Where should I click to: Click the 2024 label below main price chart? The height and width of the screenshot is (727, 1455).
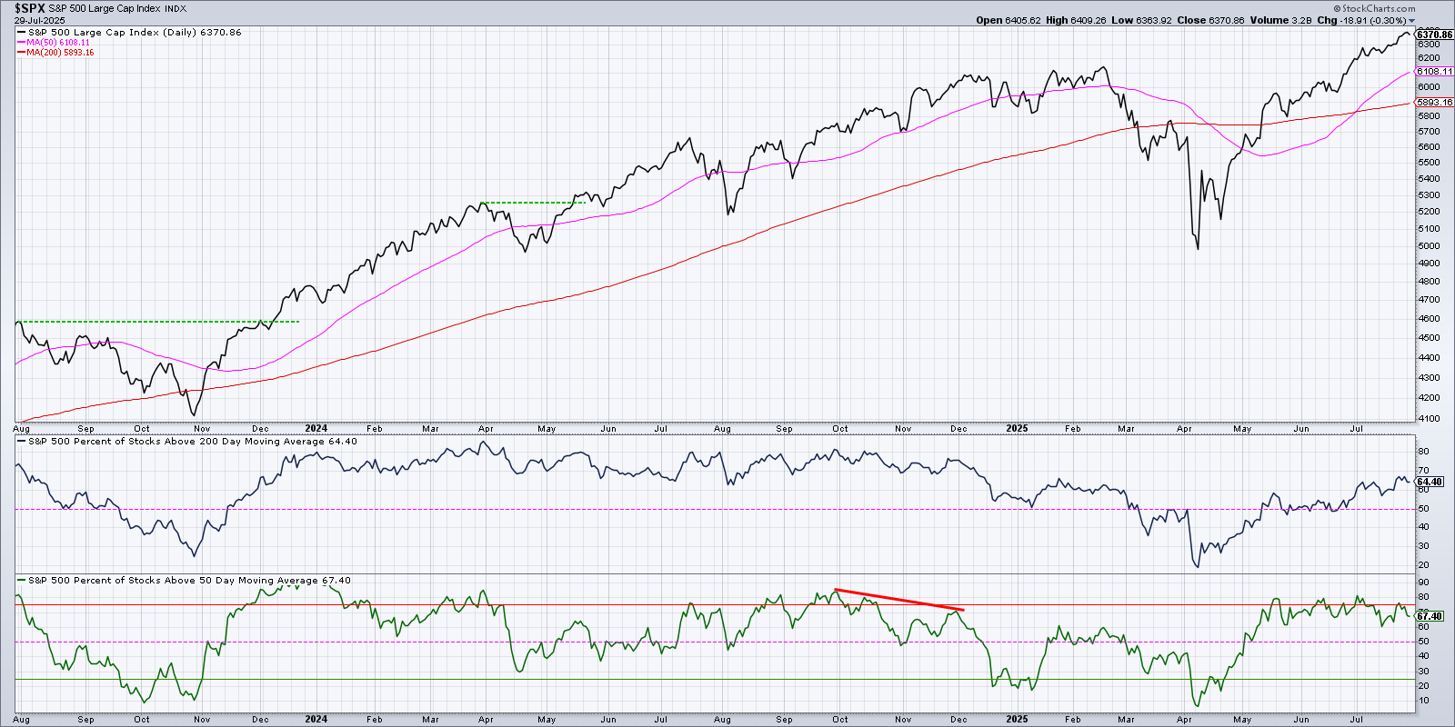pyautogui.click(x=316, y=428)
